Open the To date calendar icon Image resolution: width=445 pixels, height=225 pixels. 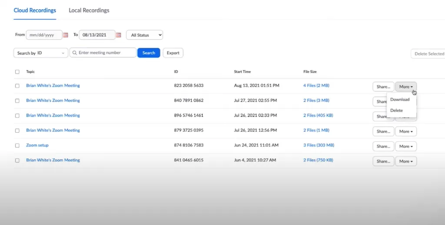tap(119, 35)
